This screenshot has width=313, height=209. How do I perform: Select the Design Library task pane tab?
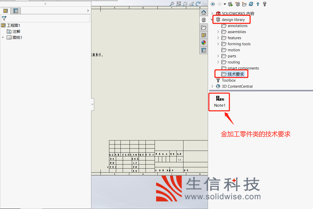click(x=204, y=20)
